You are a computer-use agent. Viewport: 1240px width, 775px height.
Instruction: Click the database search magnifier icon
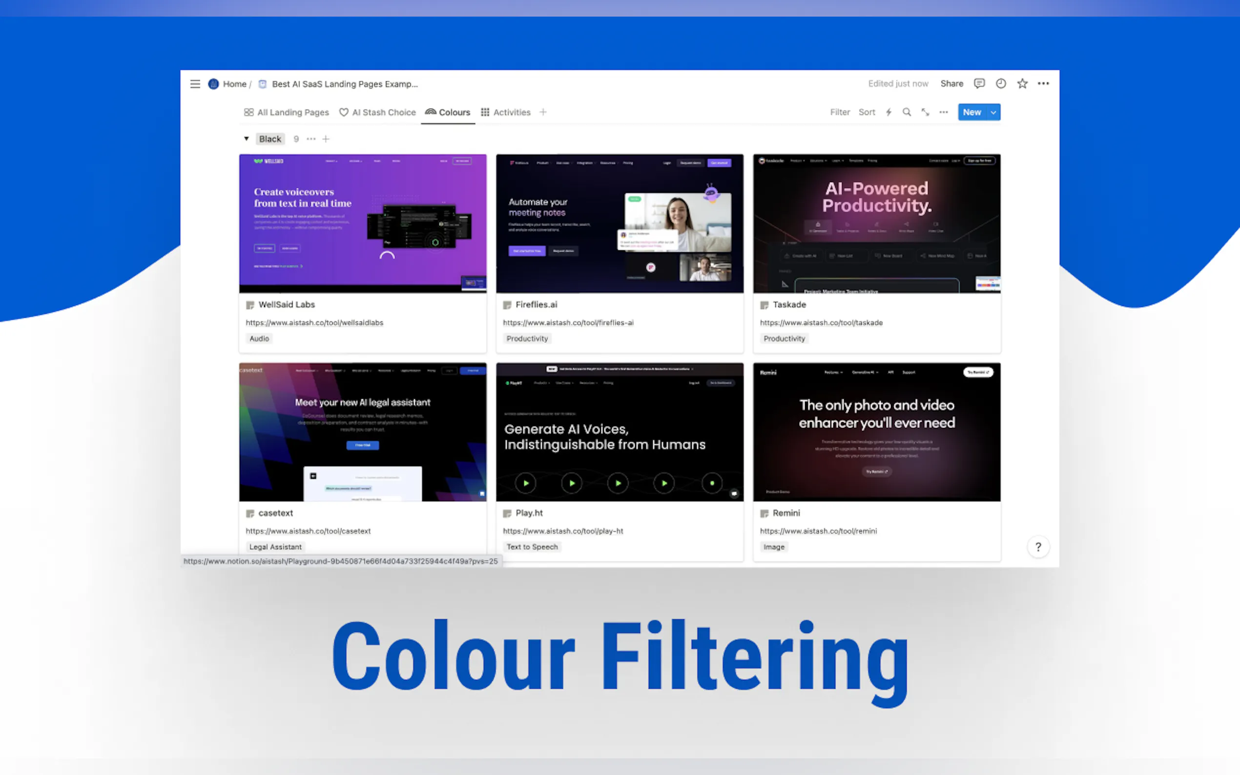(907, 112)
